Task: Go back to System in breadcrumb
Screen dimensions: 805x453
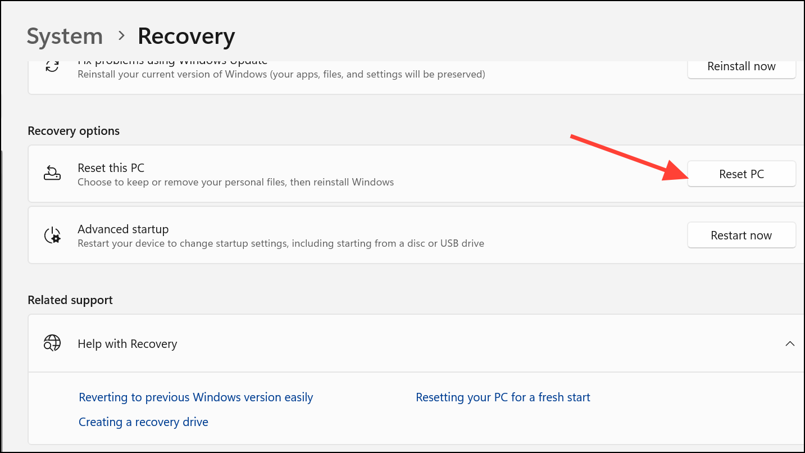Action: [x=65, y=37]
